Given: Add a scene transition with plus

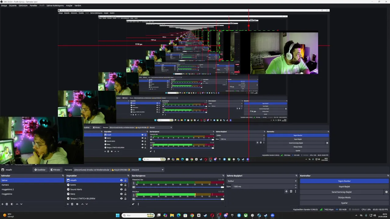Looking at the screenshot, I should coord(286,191).
